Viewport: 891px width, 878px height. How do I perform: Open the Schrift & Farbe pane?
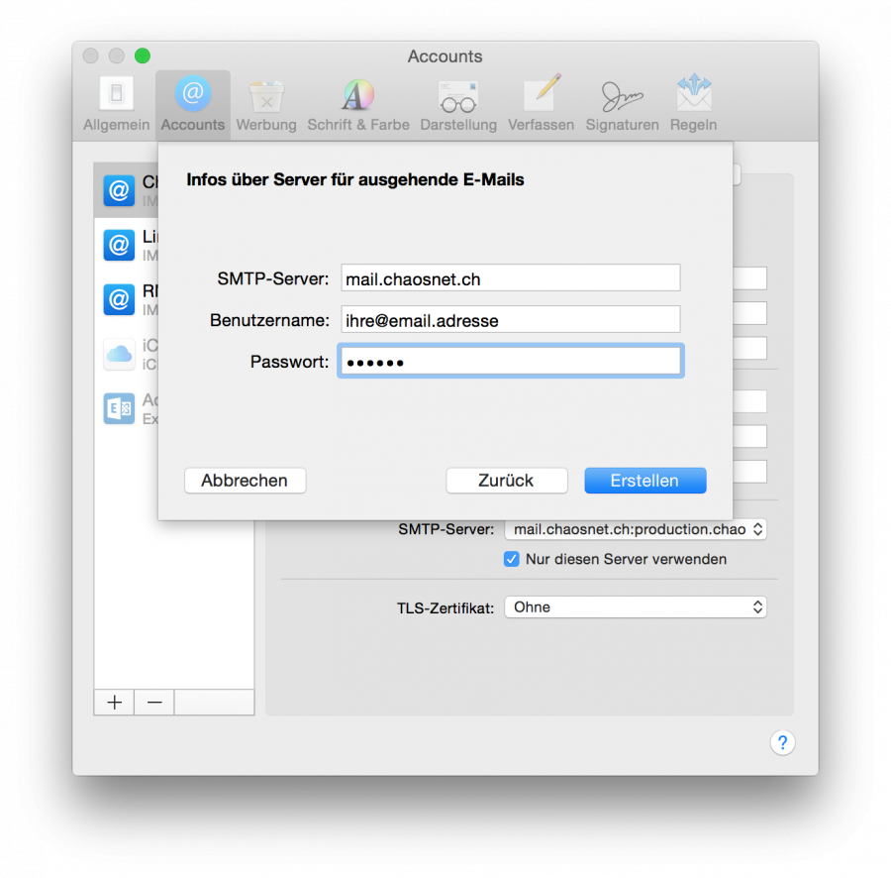click(x=358, y=103)
